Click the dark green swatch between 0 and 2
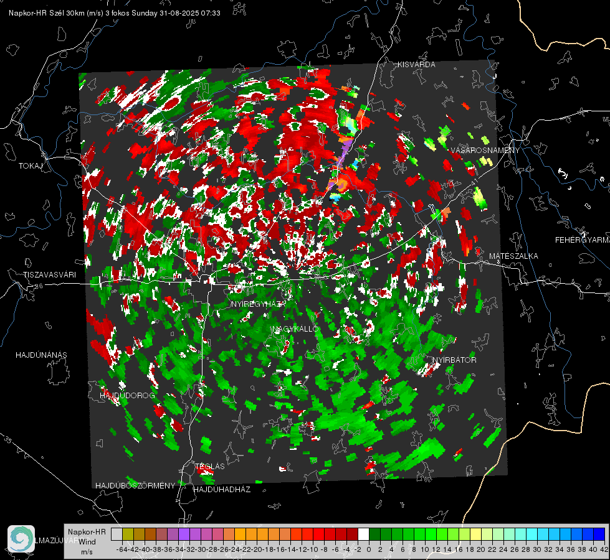 374,534
